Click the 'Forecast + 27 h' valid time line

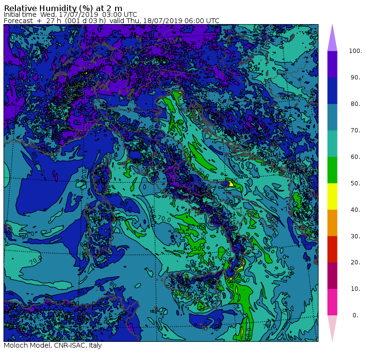112,21
